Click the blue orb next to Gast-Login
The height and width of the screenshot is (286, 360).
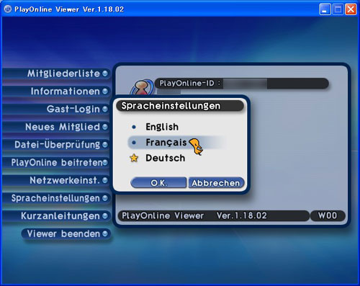tap(105, 109)
